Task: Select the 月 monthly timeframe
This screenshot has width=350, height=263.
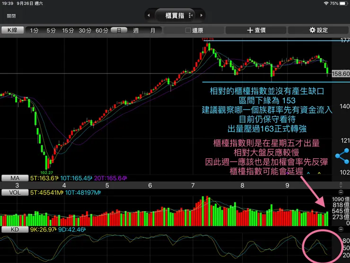Action: click(x=153, y=30)
